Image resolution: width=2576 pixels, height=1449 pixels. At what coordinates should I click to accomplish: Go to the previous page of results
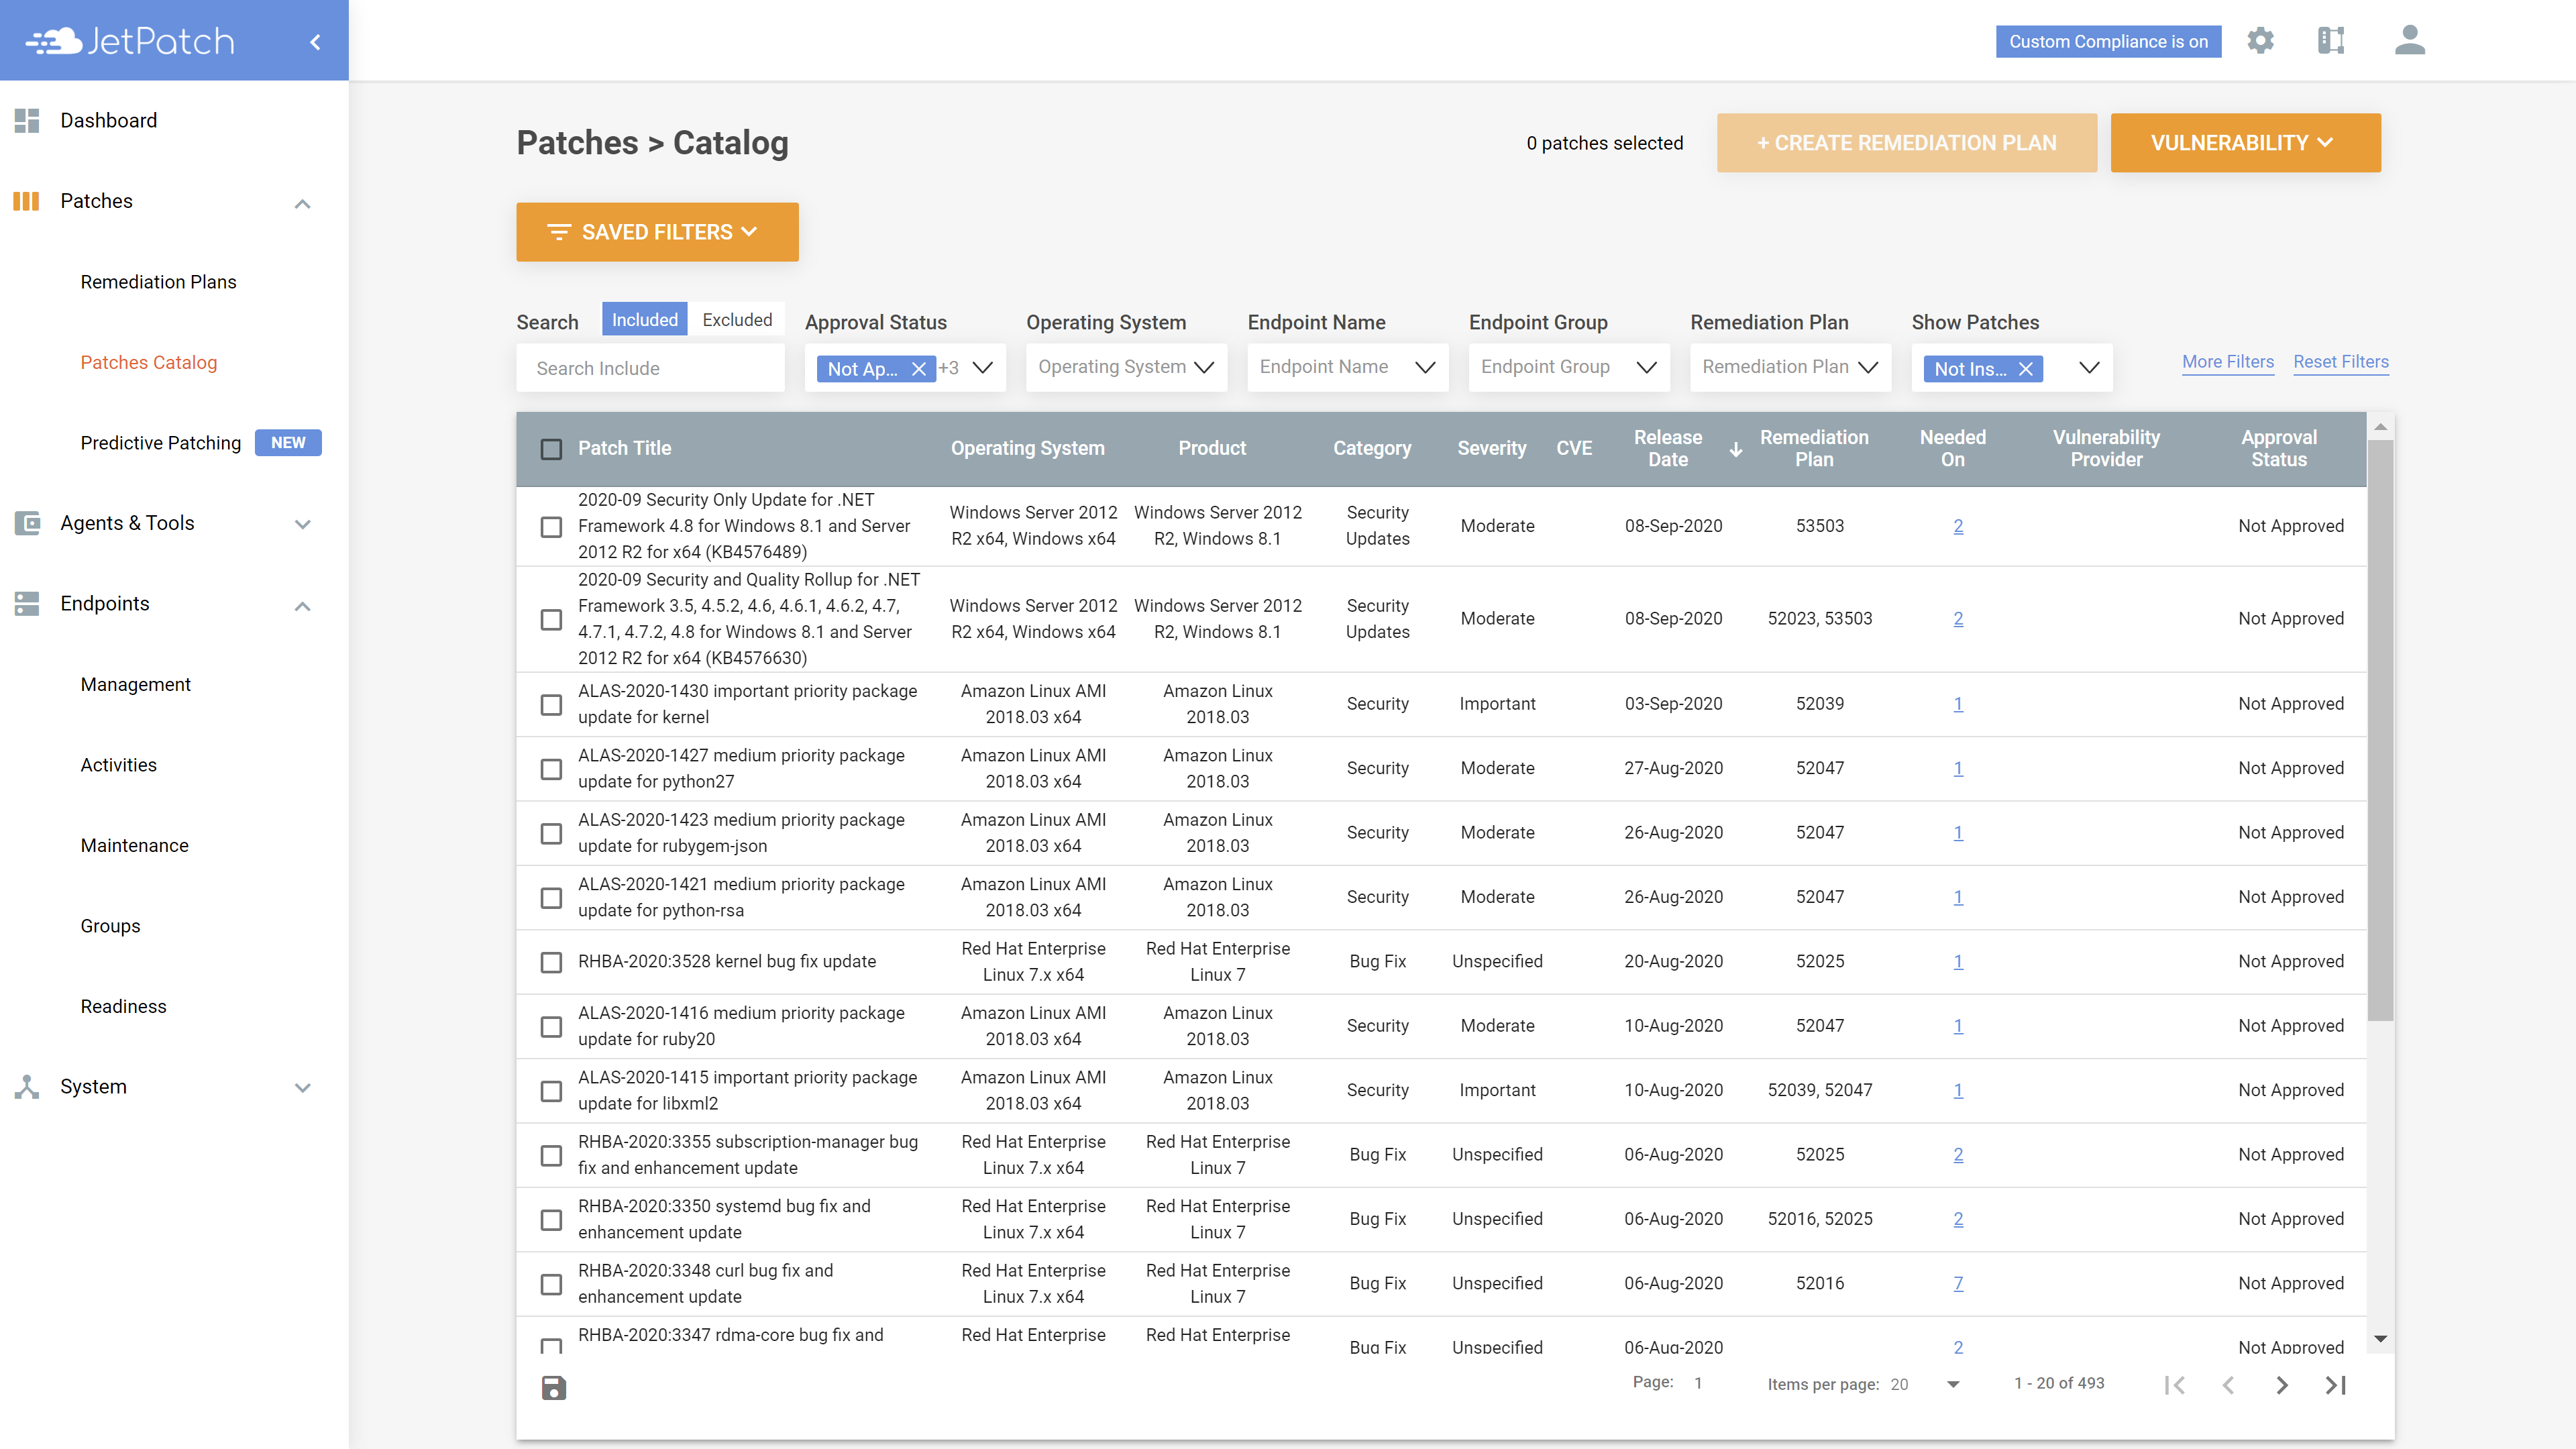tap(2227, 1385)
